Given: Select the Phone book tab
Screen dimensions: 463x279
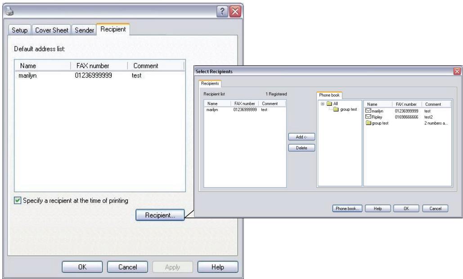Looking at the screenshot, I should pos(329,95).
